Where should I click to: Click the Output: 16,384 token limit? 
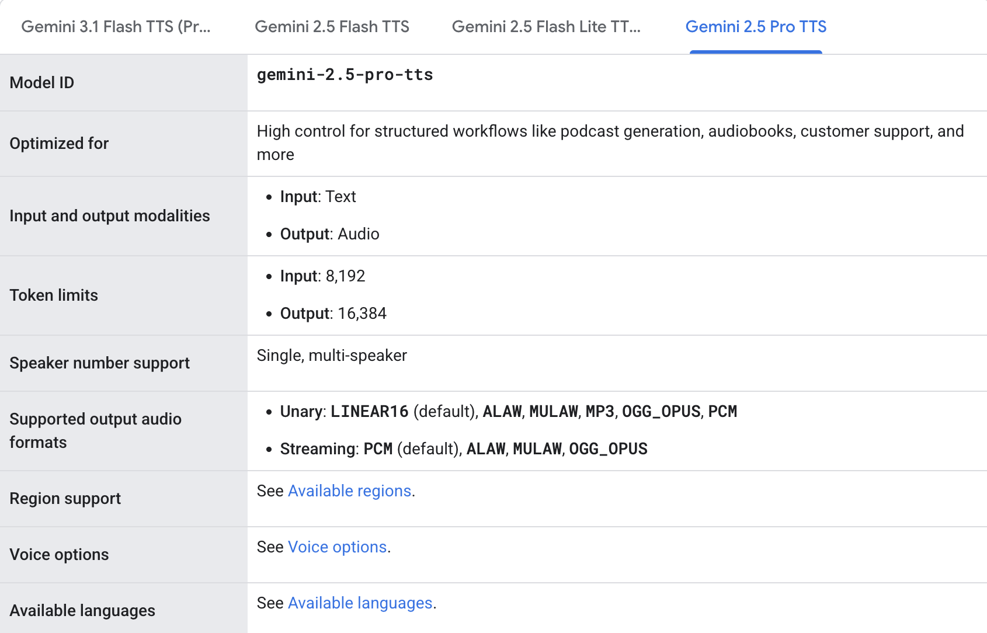tap(333, 314)
